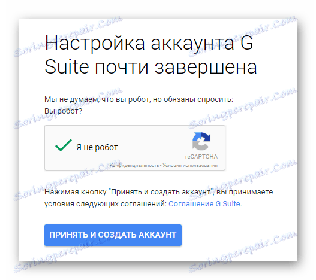Click ПРИНЯТЬ И СОЗДАТЬ АККАУНТ button

(113, 235)
